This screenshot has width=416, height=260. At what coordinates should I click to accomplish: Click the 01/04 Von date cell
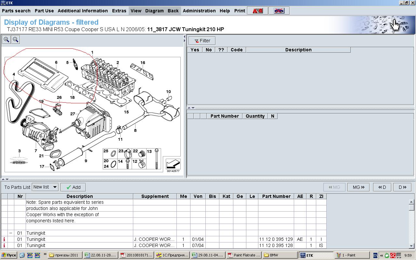tap(198, 239)
